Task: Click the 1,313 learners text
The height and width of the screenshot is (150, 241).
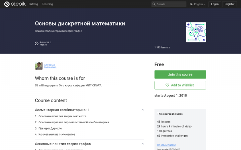Action: pyautogui.click(x=162, y=48)
